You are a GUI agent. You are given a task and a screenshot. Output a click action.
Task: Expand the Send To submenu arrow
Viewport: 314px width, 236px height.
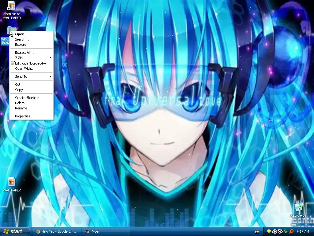tap(50, 77)
